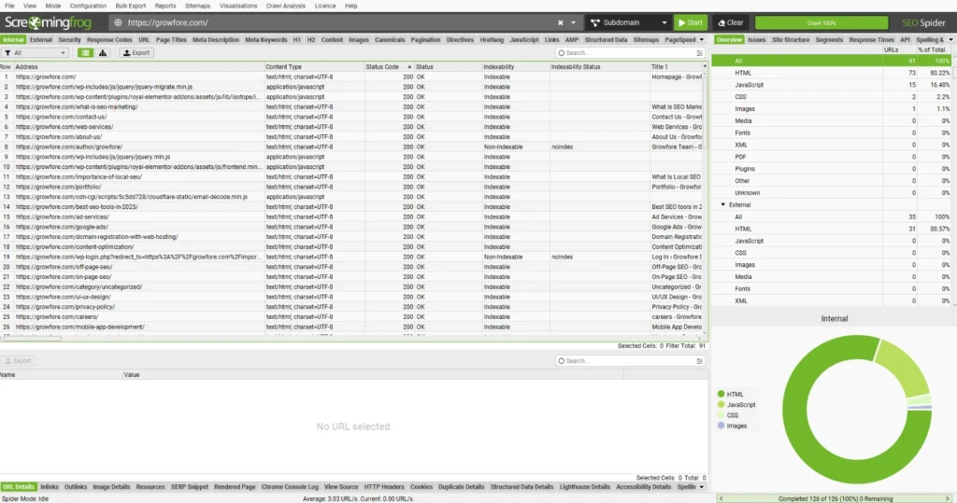Open the Subdomain crawl scope dropdown

click(628, 22)
